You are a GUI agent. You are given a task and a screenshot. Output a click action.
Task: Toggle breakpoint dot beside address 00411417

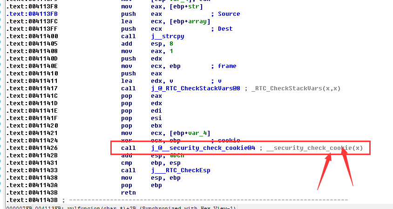(2, 88)
